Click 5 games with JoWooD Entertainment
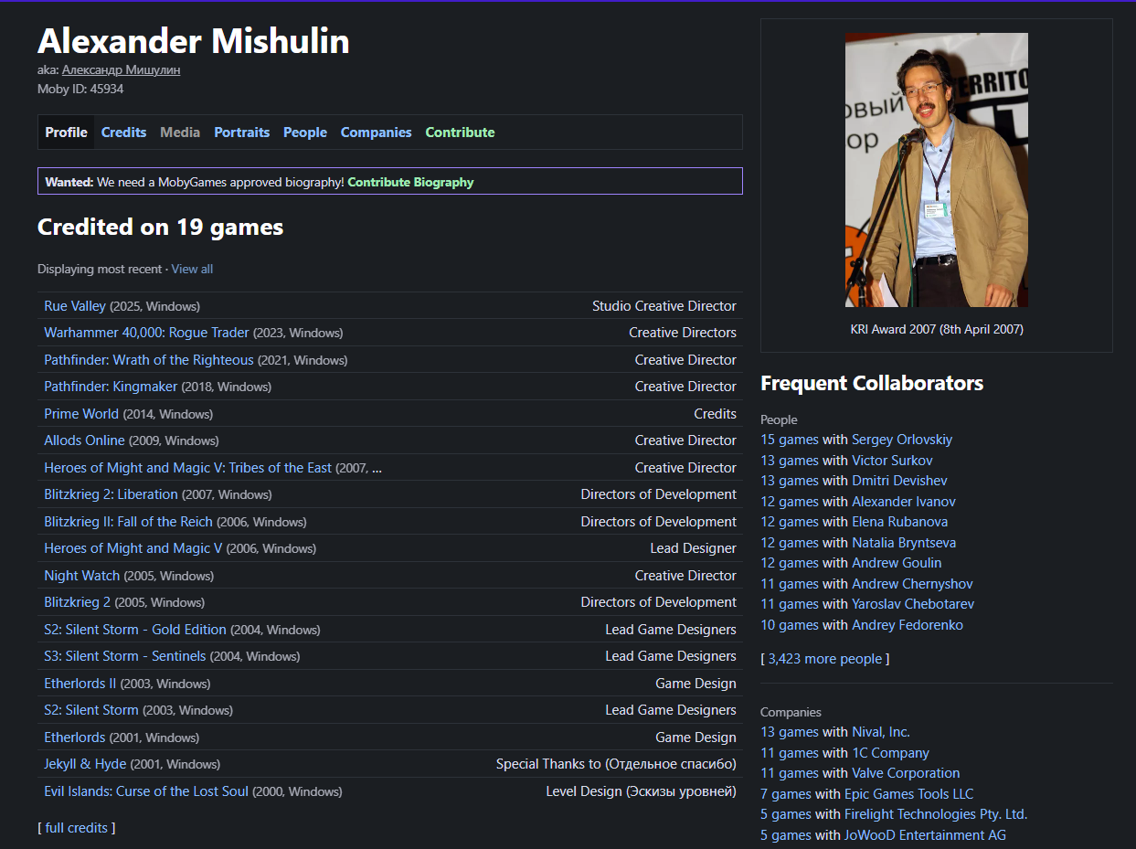The height and width of the screenshot is (849, 1136). (786, 835)
